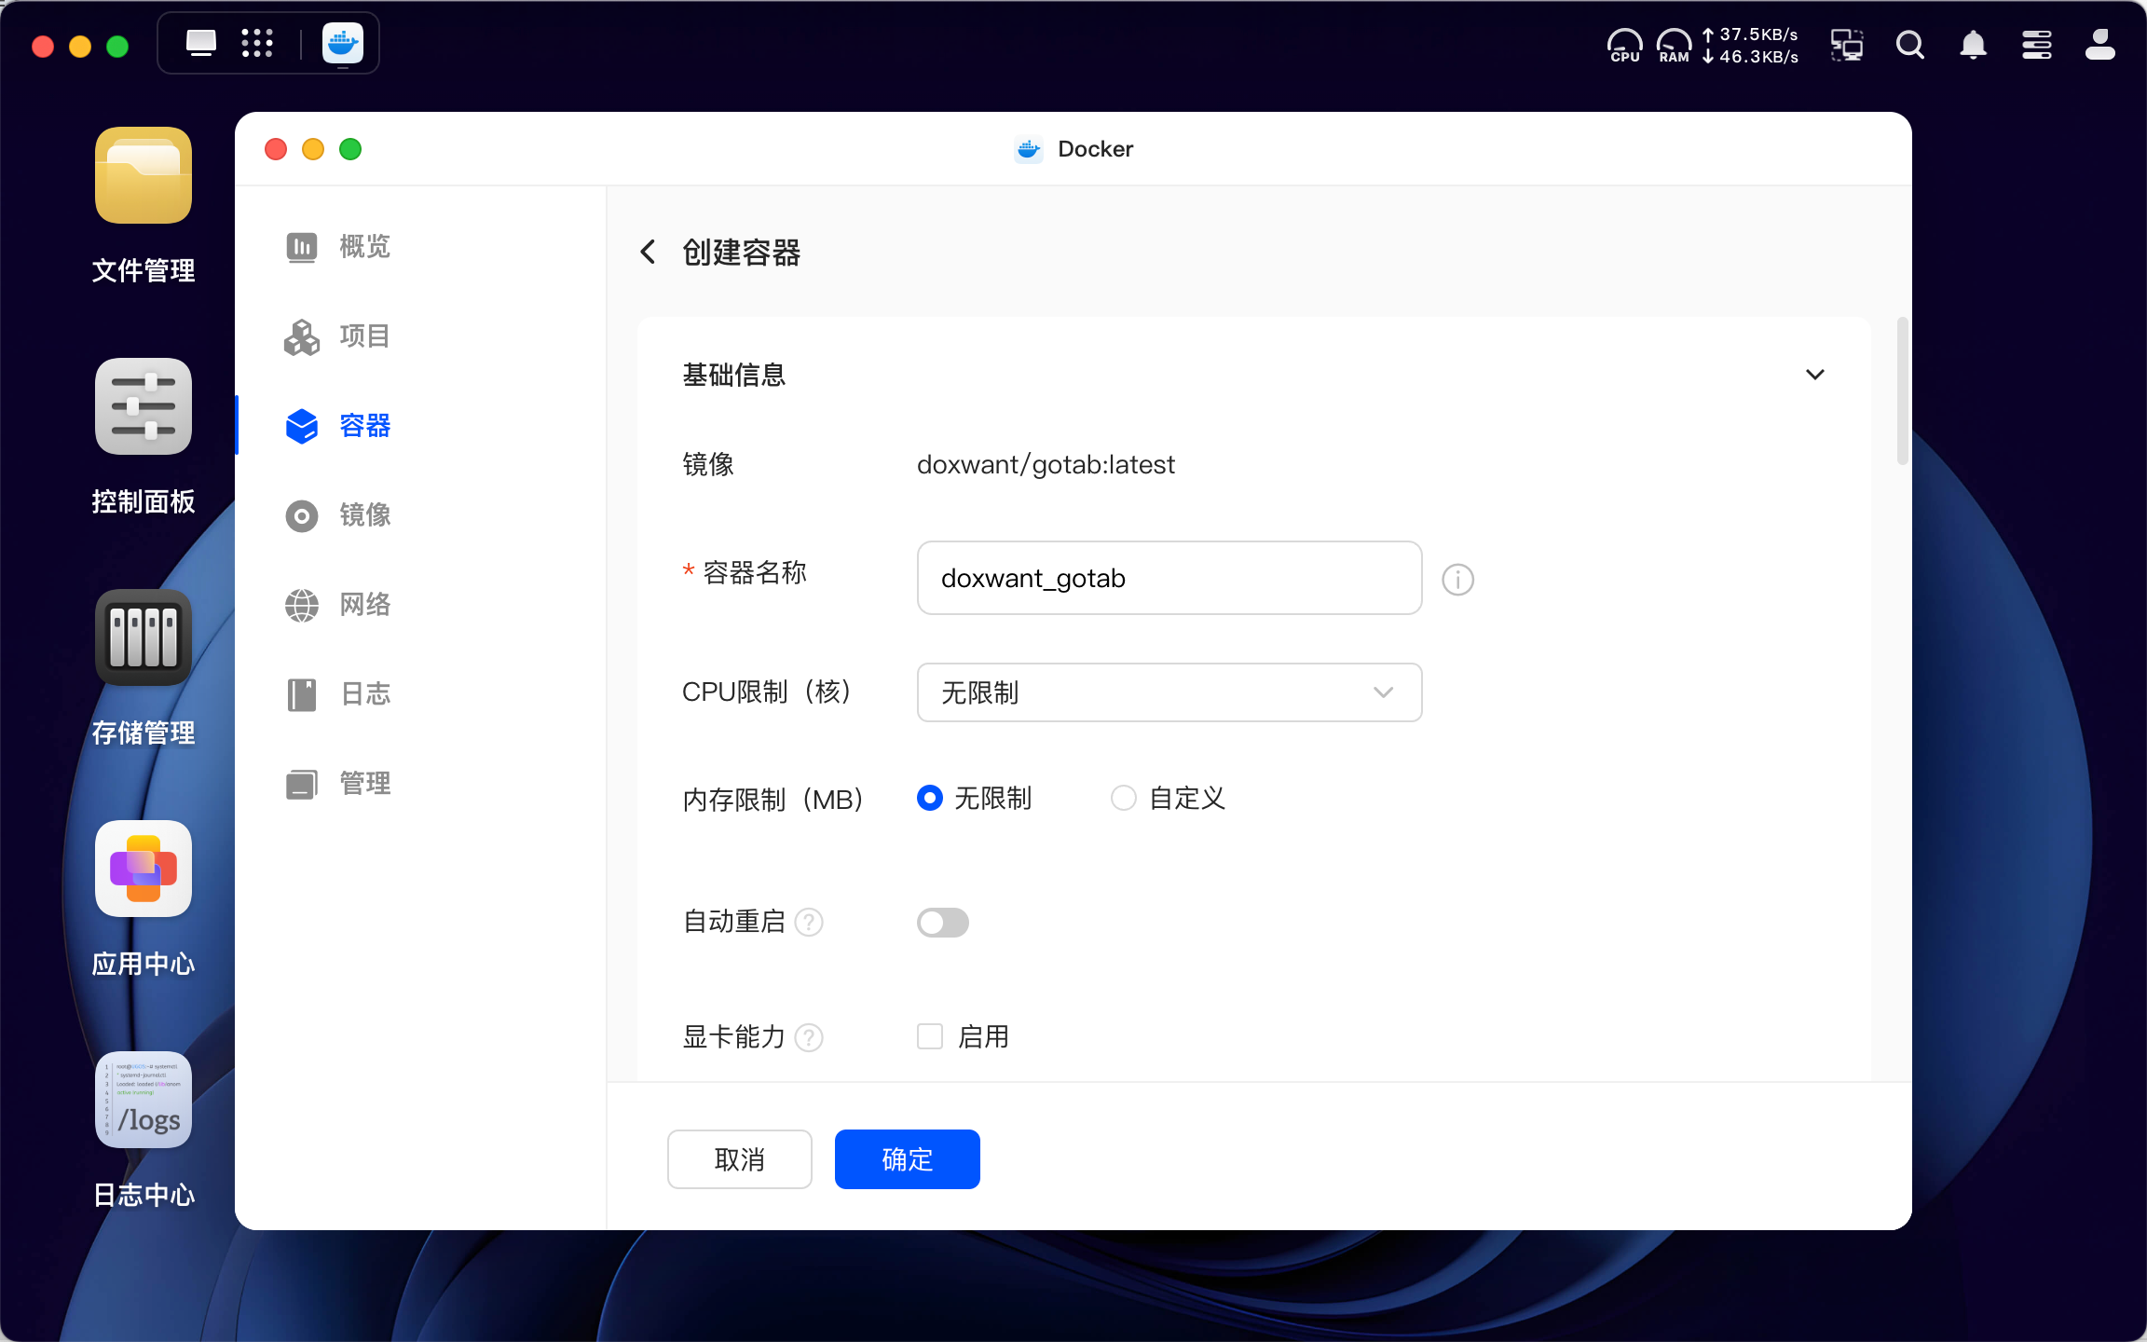Open the CPU限制 dropdown

[1169, 692]
